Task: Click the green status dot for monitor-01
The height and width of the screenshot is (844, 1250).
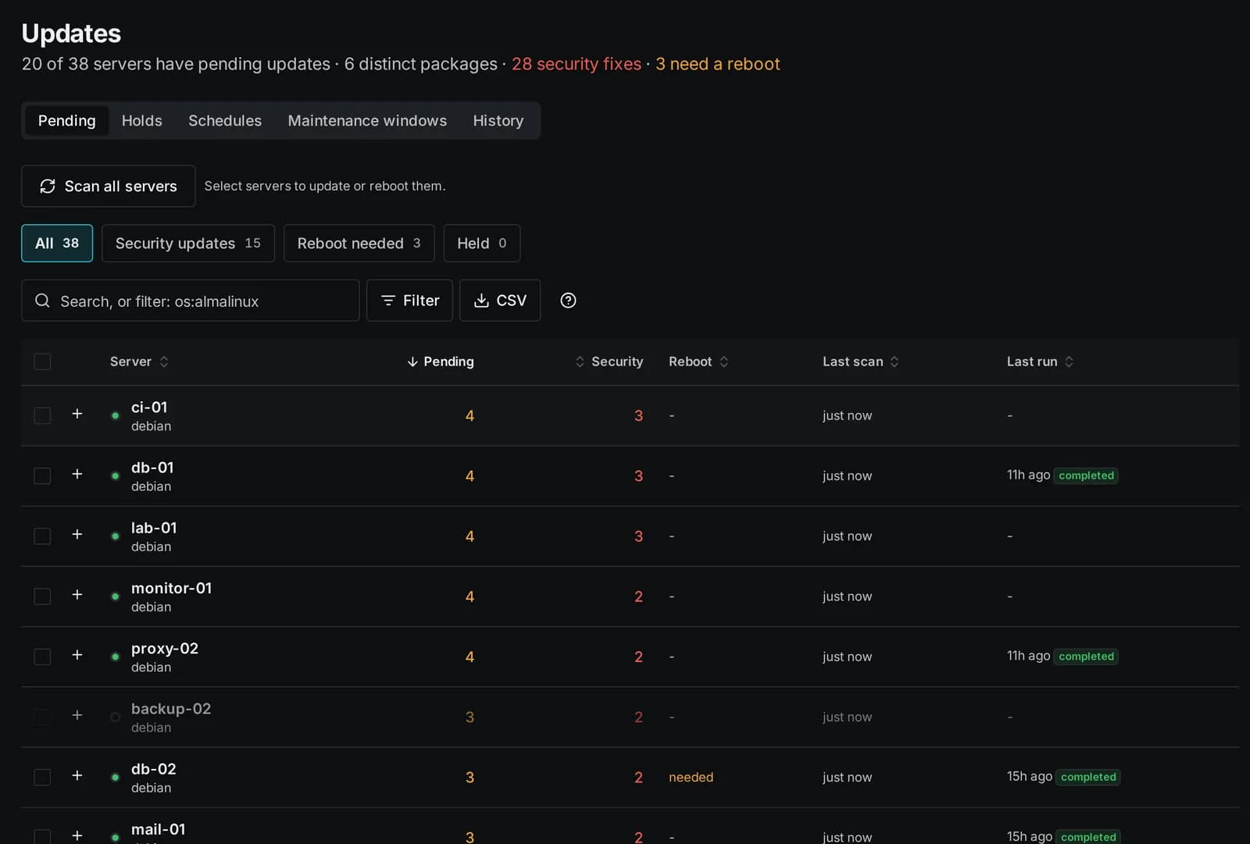Action: (116, 596)
